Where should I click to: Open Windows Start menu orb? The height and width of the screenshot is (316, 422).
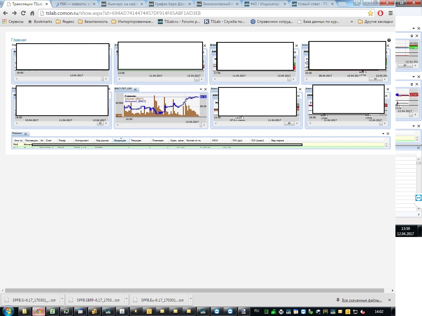click(x=8, y=311)
